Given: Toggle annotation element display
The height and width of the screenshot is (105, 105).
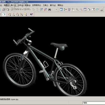Looking at the screenshot, I should coord(25,14).
